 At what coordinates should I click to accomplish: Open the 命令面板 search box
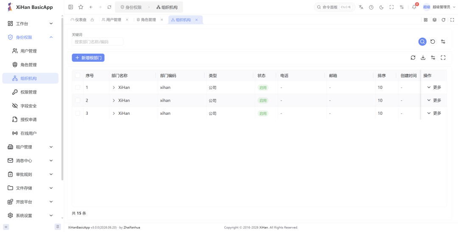click(x=335, y=7)
